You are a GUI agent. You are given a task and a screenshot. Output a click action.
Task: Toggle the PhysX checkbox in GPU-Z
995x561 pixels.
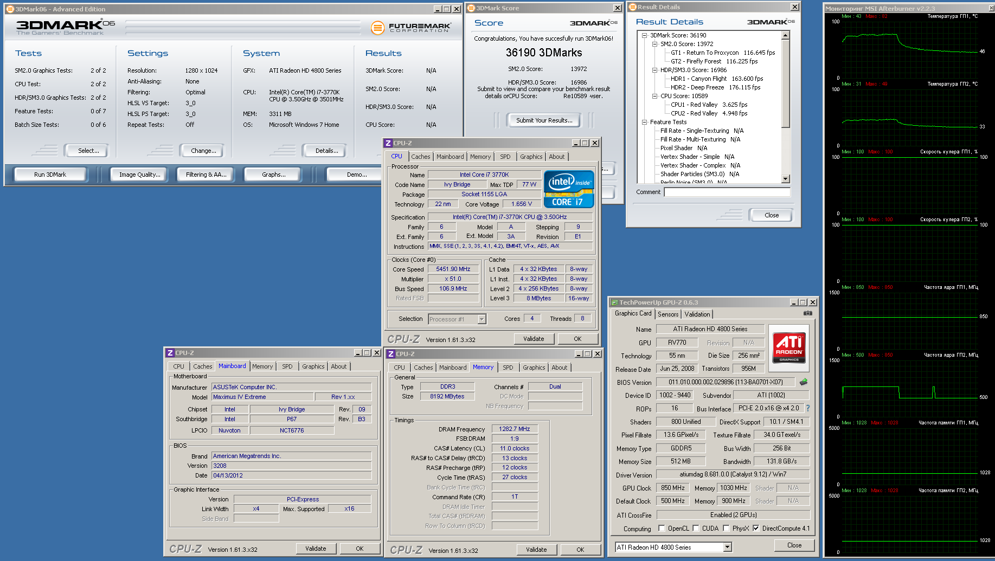pos(726,528)
